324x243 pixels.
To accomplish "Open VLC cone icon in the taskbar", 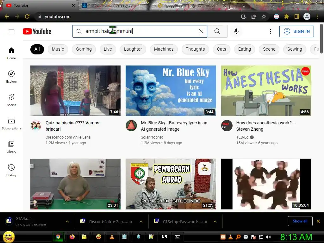I will pyautogui.click(x=112, y=237).
